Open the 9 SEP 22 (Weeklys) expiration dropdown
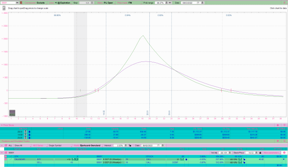 click(x=113, y=160)
